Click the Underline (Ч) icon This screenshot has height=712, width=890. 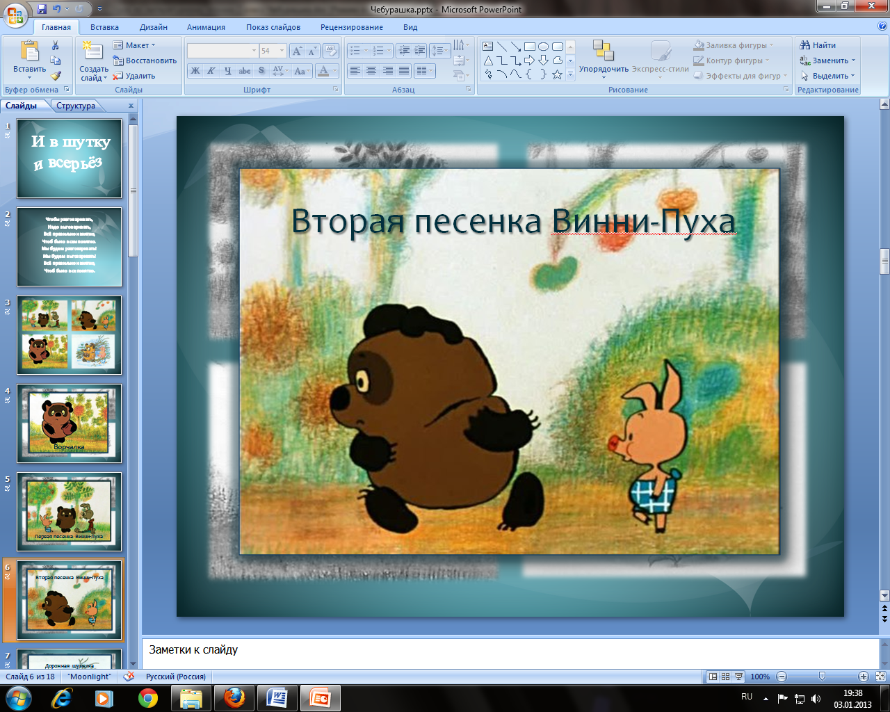coord(227,71)
